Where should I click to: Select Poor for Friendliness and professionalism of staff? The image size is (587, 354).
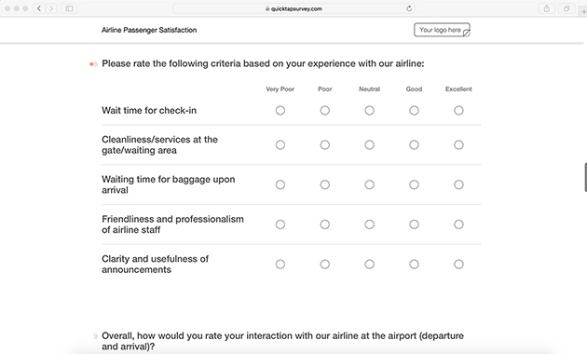click(325, 225)
